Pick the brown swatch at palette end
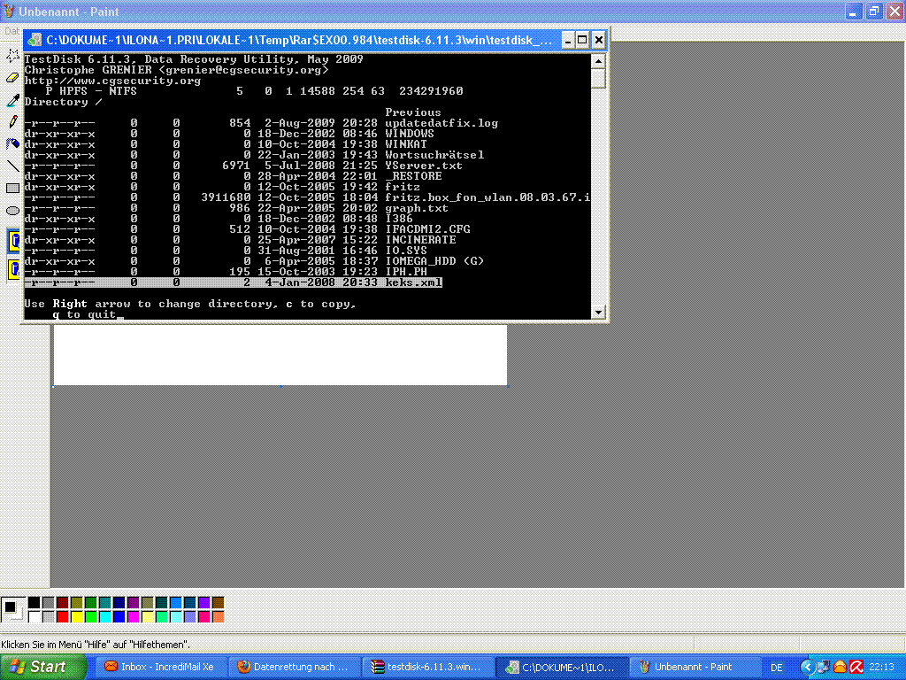Viewport: 906px width, 680px height. 218,603
